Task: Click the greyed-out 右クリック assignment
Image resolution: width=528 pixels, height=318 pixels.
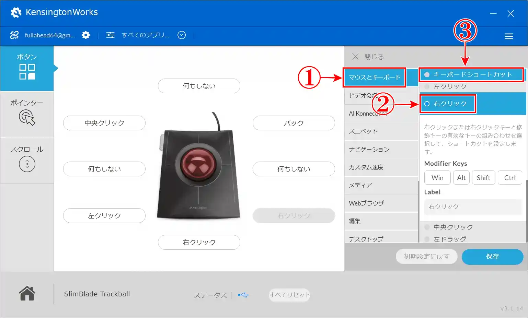Action: [294, 215]
